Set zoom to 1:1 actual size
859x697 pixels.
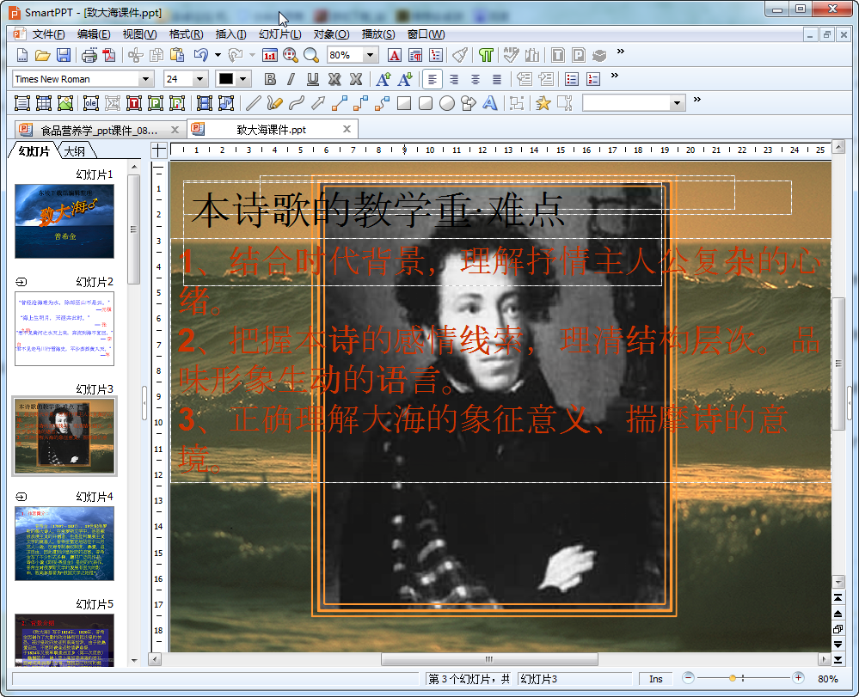(270, 55)
